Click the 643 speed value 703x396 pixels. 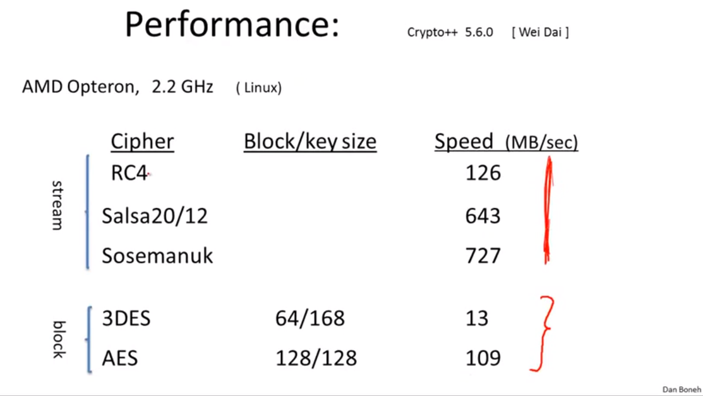[x=483, y=216]
